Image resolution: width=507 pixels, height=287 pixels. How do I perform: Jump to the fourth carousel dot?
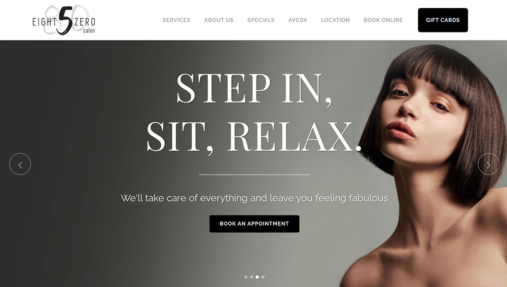click(x=263, y=277)
